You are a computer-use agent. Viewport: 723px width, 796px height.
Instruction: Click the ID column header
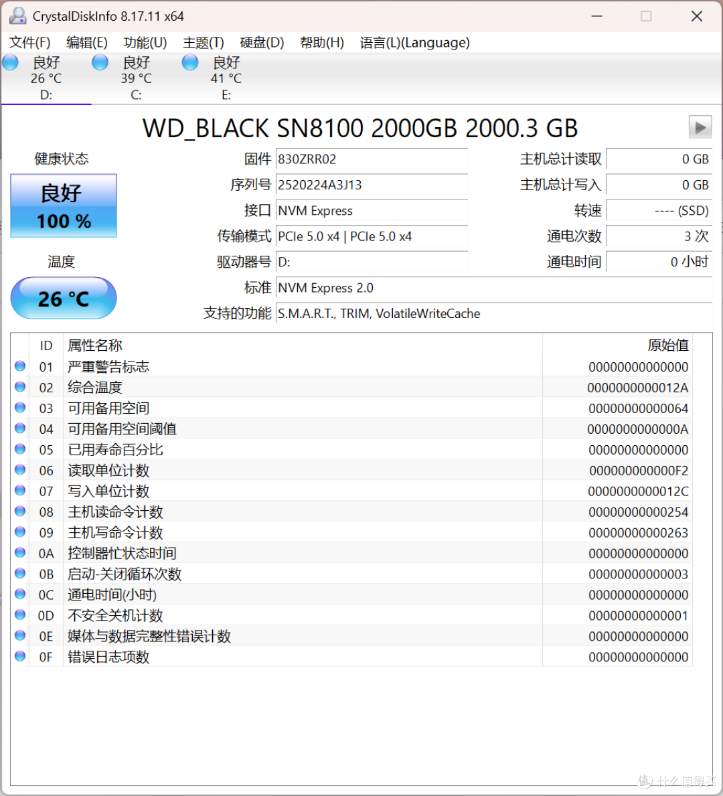click(x=46, y=345)
